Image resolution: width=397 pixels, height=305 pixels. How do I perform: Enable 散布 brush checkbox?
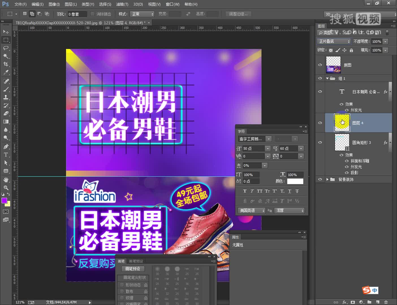(x=122, y=291)
